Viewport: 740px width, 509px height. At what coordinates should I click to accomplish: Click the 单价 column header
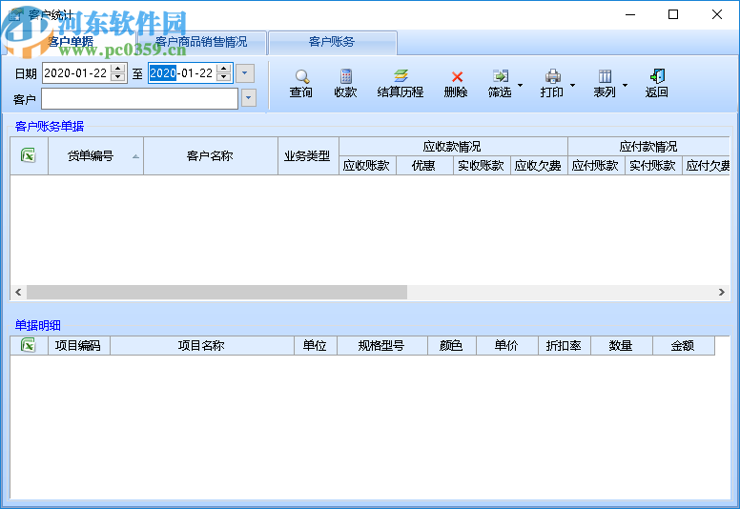[507, 345]
